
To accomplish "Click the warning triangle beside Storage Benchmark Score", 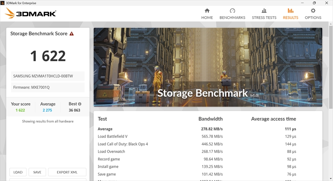I will (x=72, y=34).
